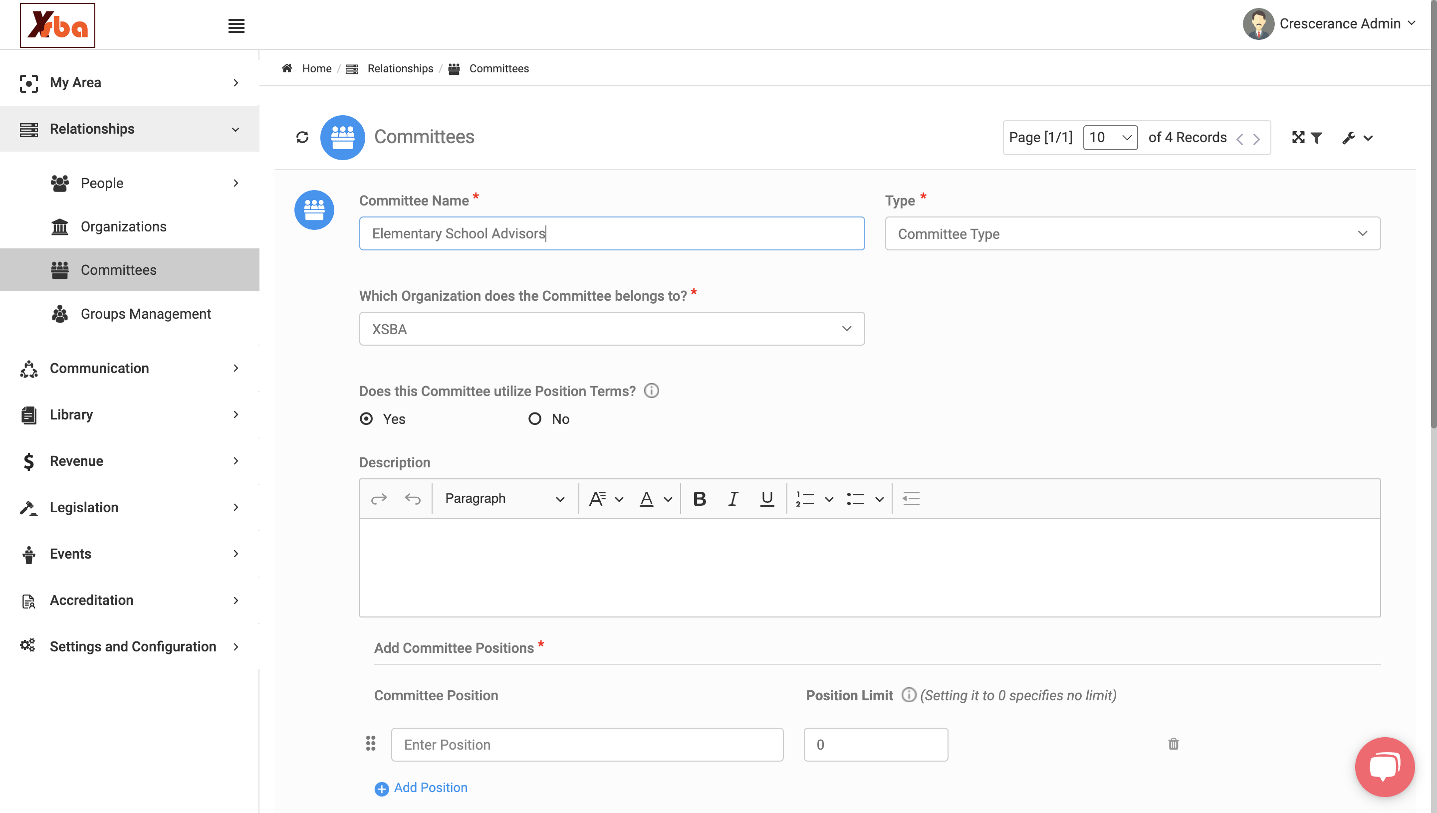The image size is (1437, 813).
Task: Click the Position Limit number field
Action: coord(876,744)
